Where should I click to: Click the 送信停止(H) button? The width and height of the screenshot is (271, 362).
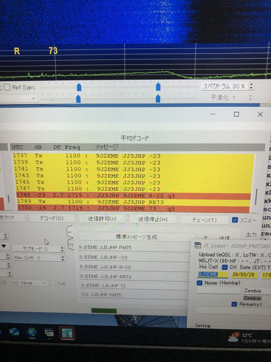point(153,219)
